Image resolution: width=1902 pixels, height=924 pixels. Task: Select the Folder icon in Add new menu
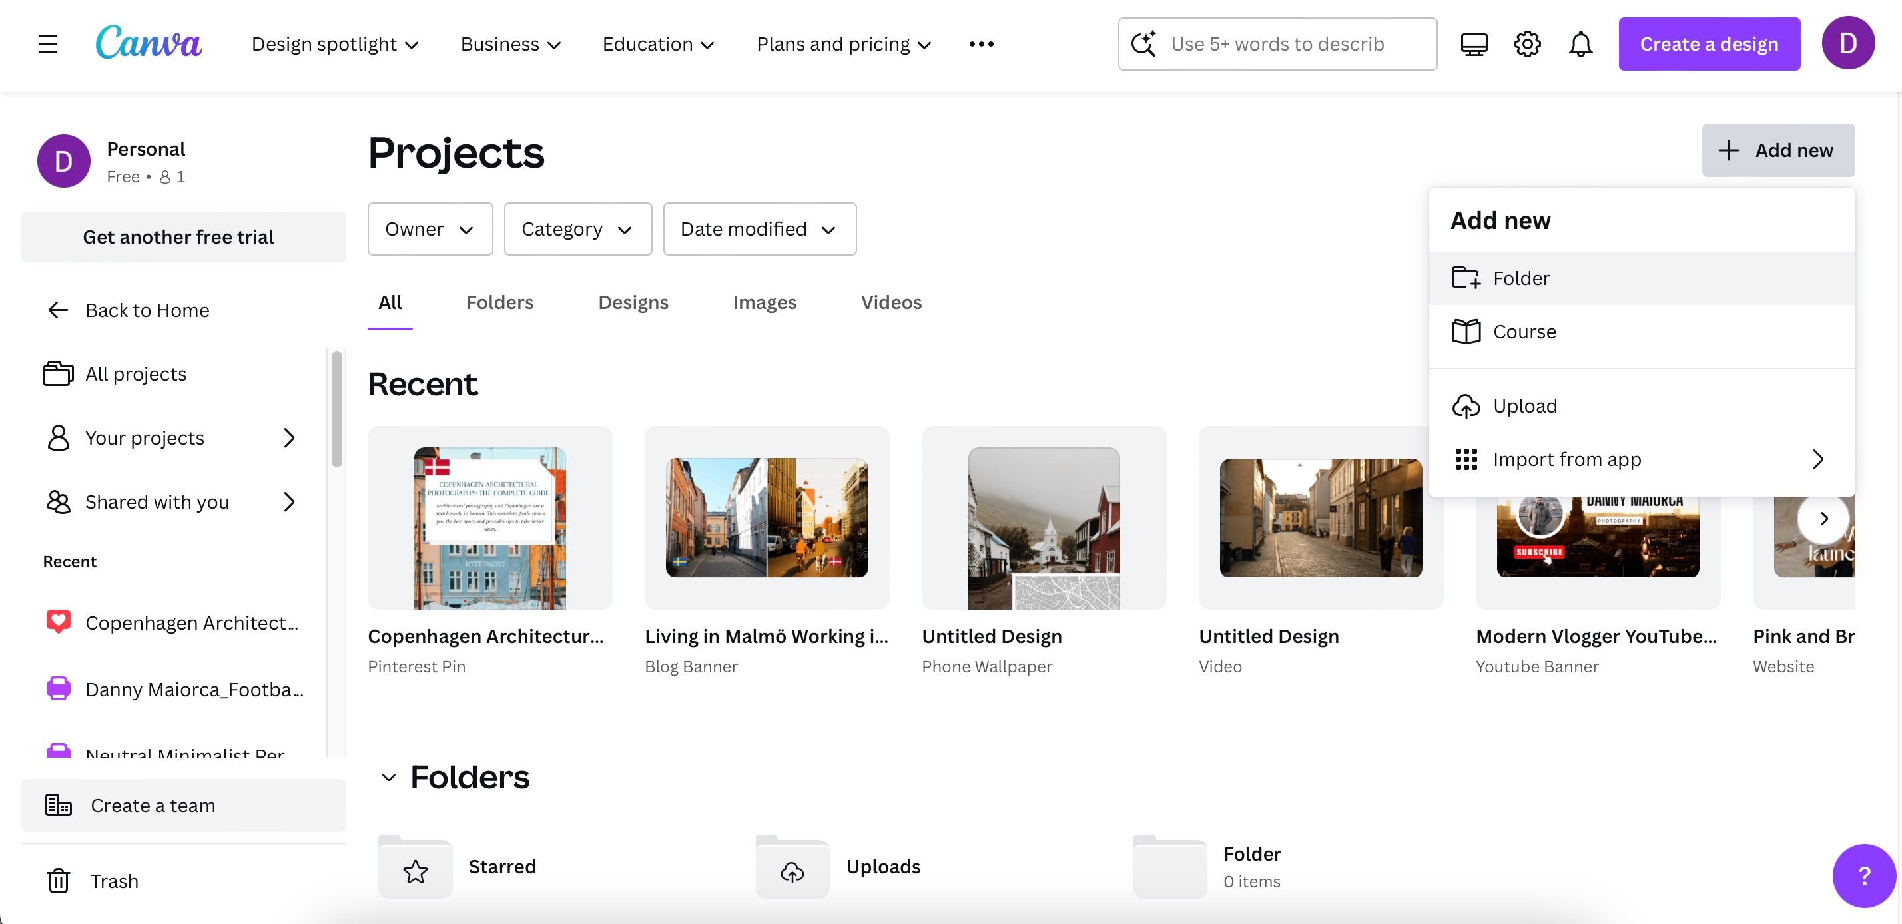1467,278
